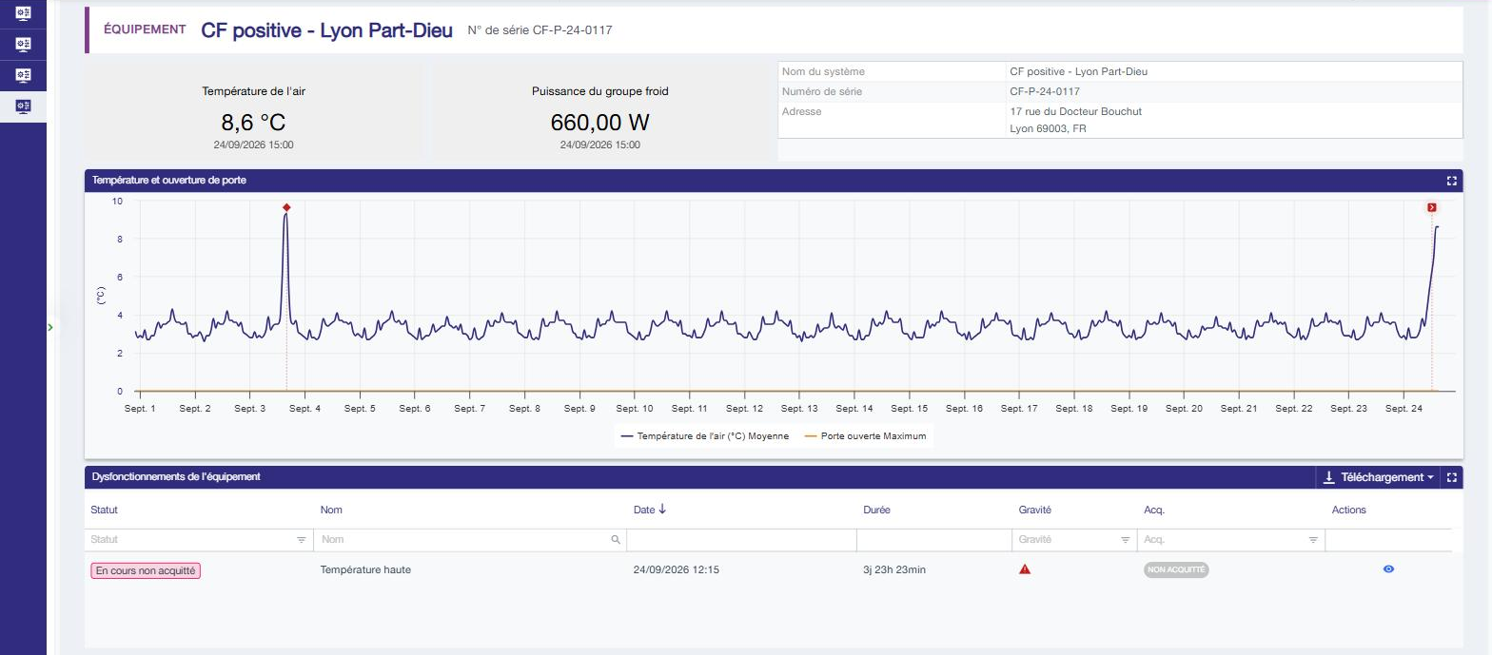Click the red diamond alarm marker near Sept. 3
1492x655 pixels.
[x=285, y=207]
